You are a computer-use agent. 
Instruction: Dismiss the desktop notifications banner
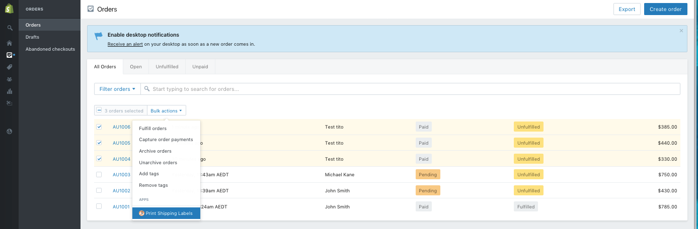point(681,31)
